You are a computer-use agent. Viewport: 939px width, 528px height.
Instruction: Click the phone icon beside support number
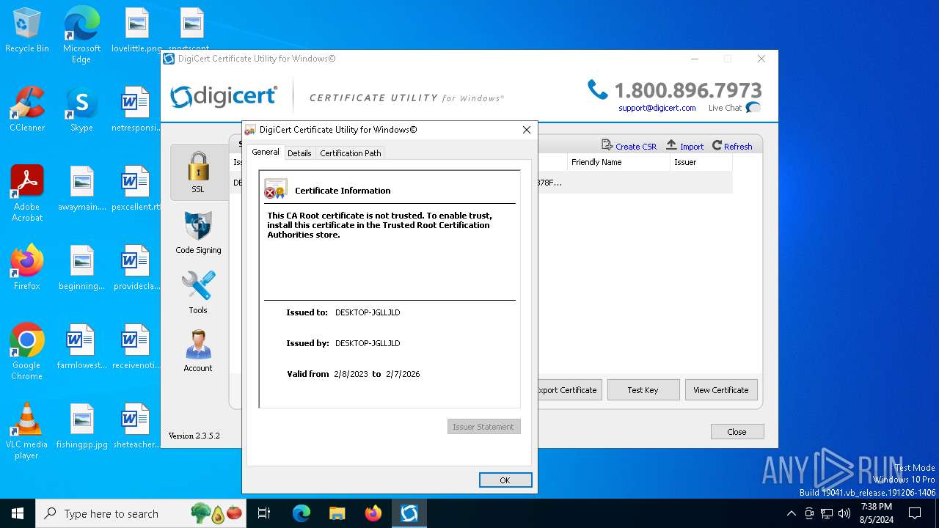coord(597,89)
